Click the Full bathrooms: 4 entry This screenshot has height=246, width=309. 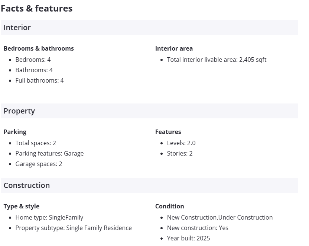point(39,80)
